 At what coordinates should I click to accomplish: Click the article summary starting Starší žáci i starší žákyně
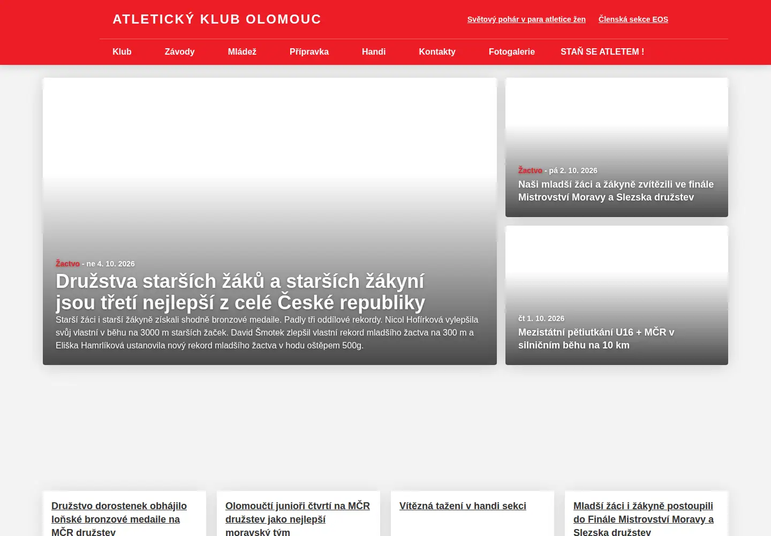pyautogui.click(x=267, y=332)
